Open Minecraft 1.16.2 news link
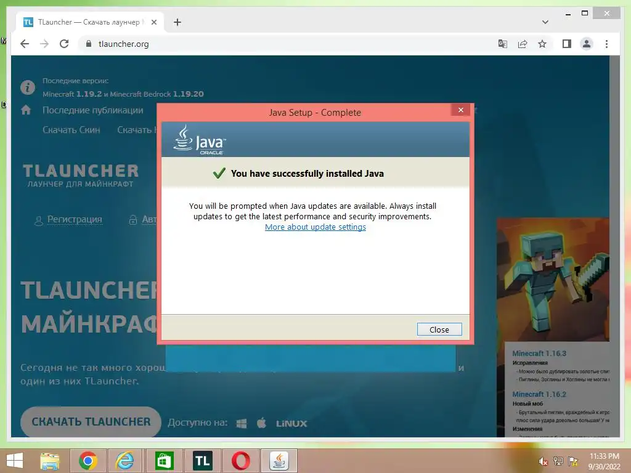Image resolution: width=631 pixels, height=473 pixels. coord(539,394)
